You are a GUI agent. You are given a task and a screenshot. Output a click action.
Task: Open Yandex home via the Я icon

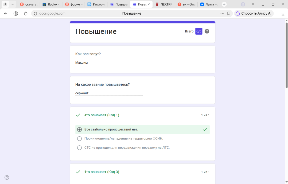click(x=16, y=13)
